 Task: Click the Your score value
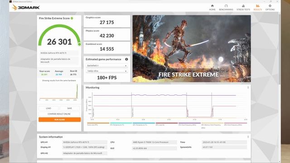[x=44, y=74]
